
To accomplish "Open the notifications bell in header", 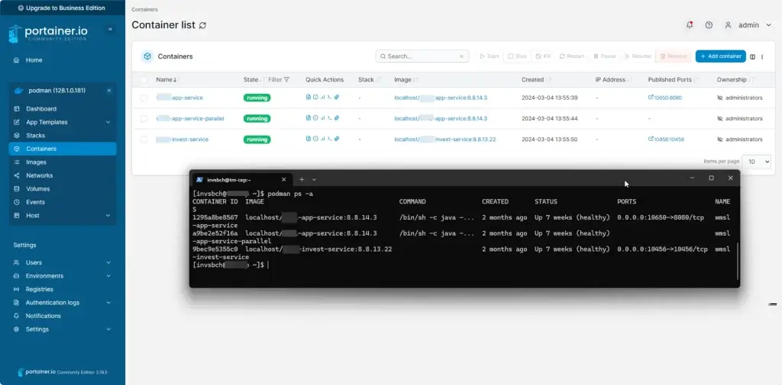I will point(690,25).
